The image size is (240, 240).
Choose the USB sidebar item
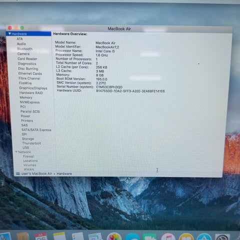coord(26,147)
